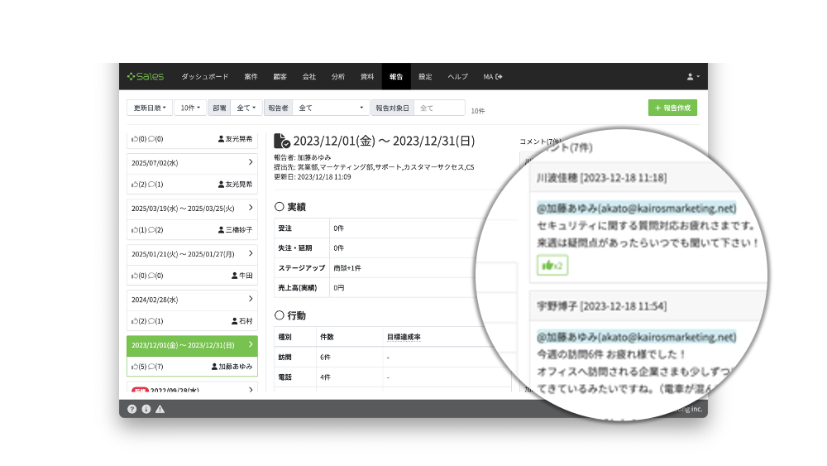Viewport: 827px width, 466px height.
Task: Expand the 2025/07/02(水) report entry
Action: click(x=251, y=162)
